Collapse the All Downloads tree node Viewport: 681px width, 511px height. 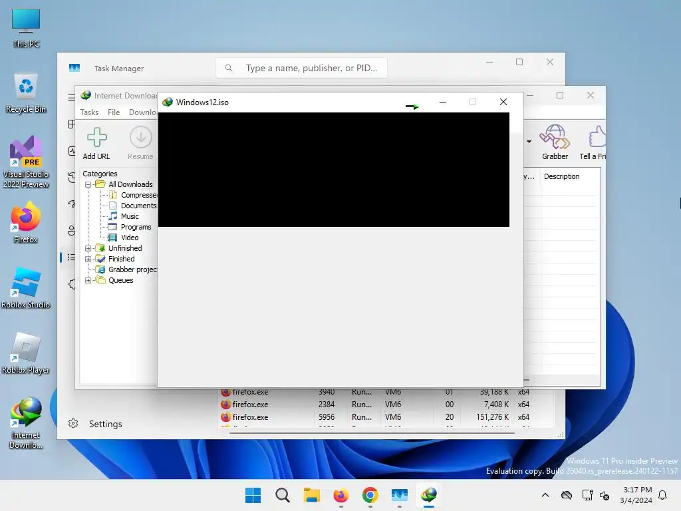tap(88, 185)
